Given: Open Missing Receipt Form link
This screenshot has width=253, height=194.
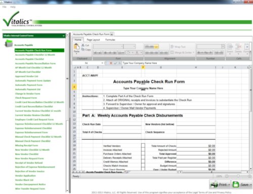Looking at the screenshot, I should point(26,146).
